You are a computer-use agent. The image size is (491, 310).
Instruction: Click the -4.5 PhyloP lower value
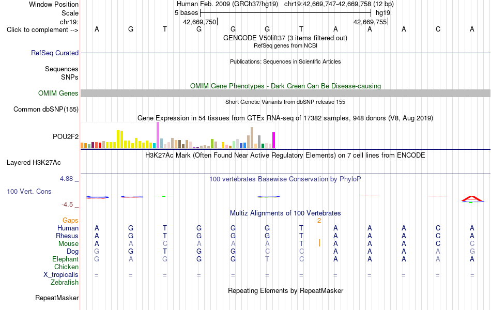pyautogui.click(x=67, y=205)
